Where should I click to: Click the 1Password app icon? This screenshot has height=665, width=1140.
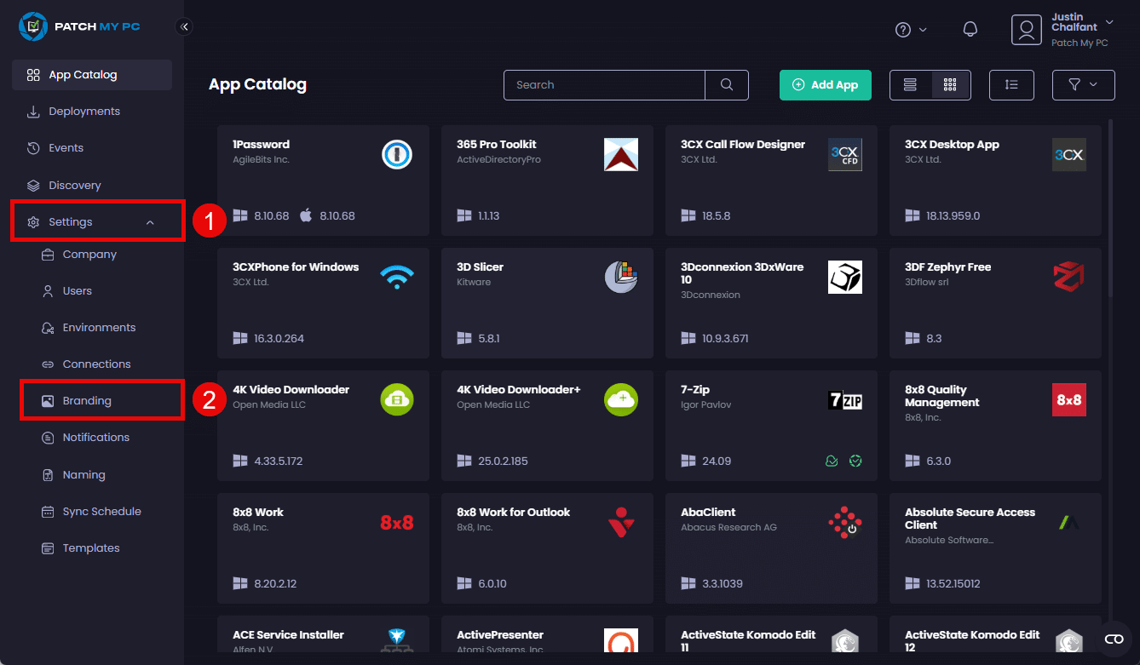tap(396, 155)
